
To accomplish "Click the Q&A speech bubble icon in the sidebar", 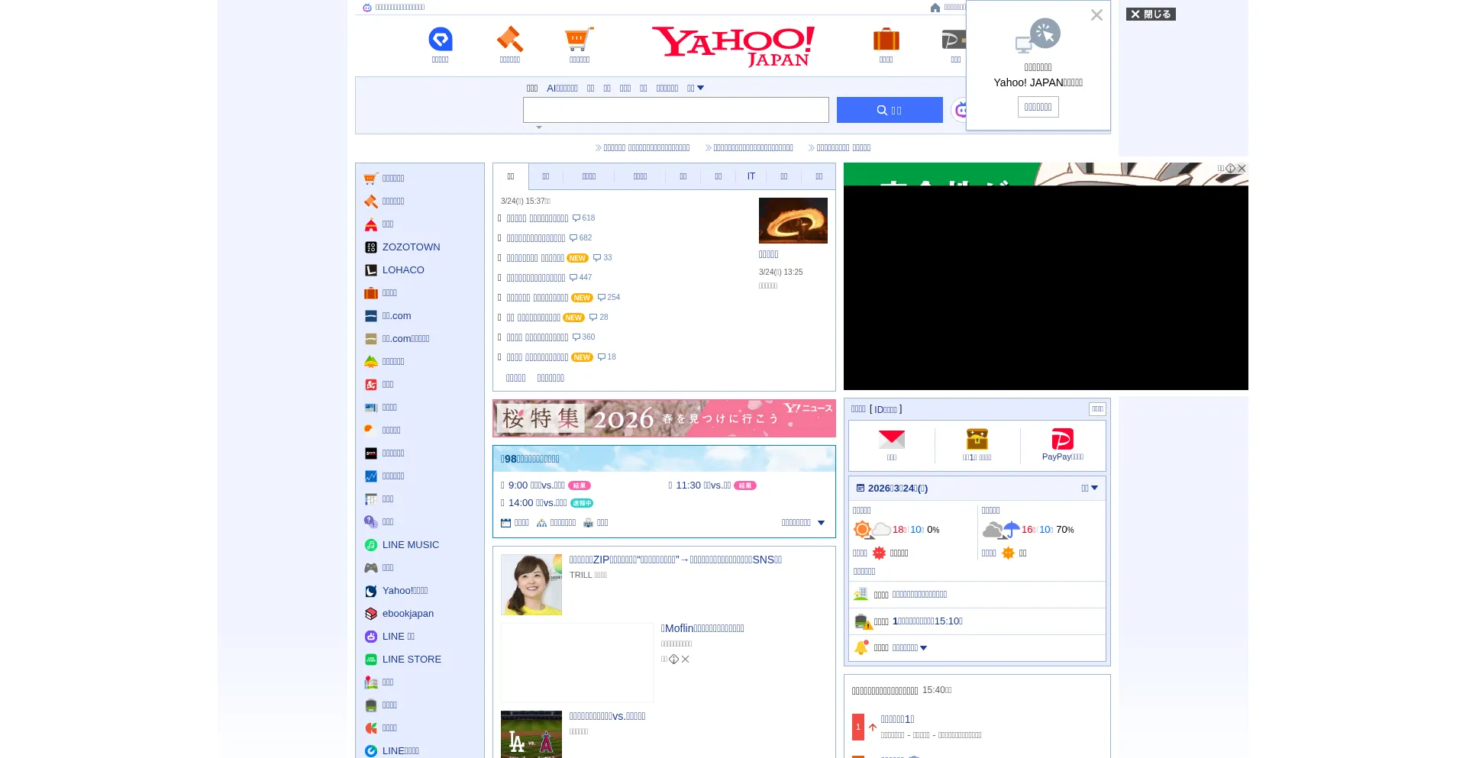I will (x=371, y=522).
